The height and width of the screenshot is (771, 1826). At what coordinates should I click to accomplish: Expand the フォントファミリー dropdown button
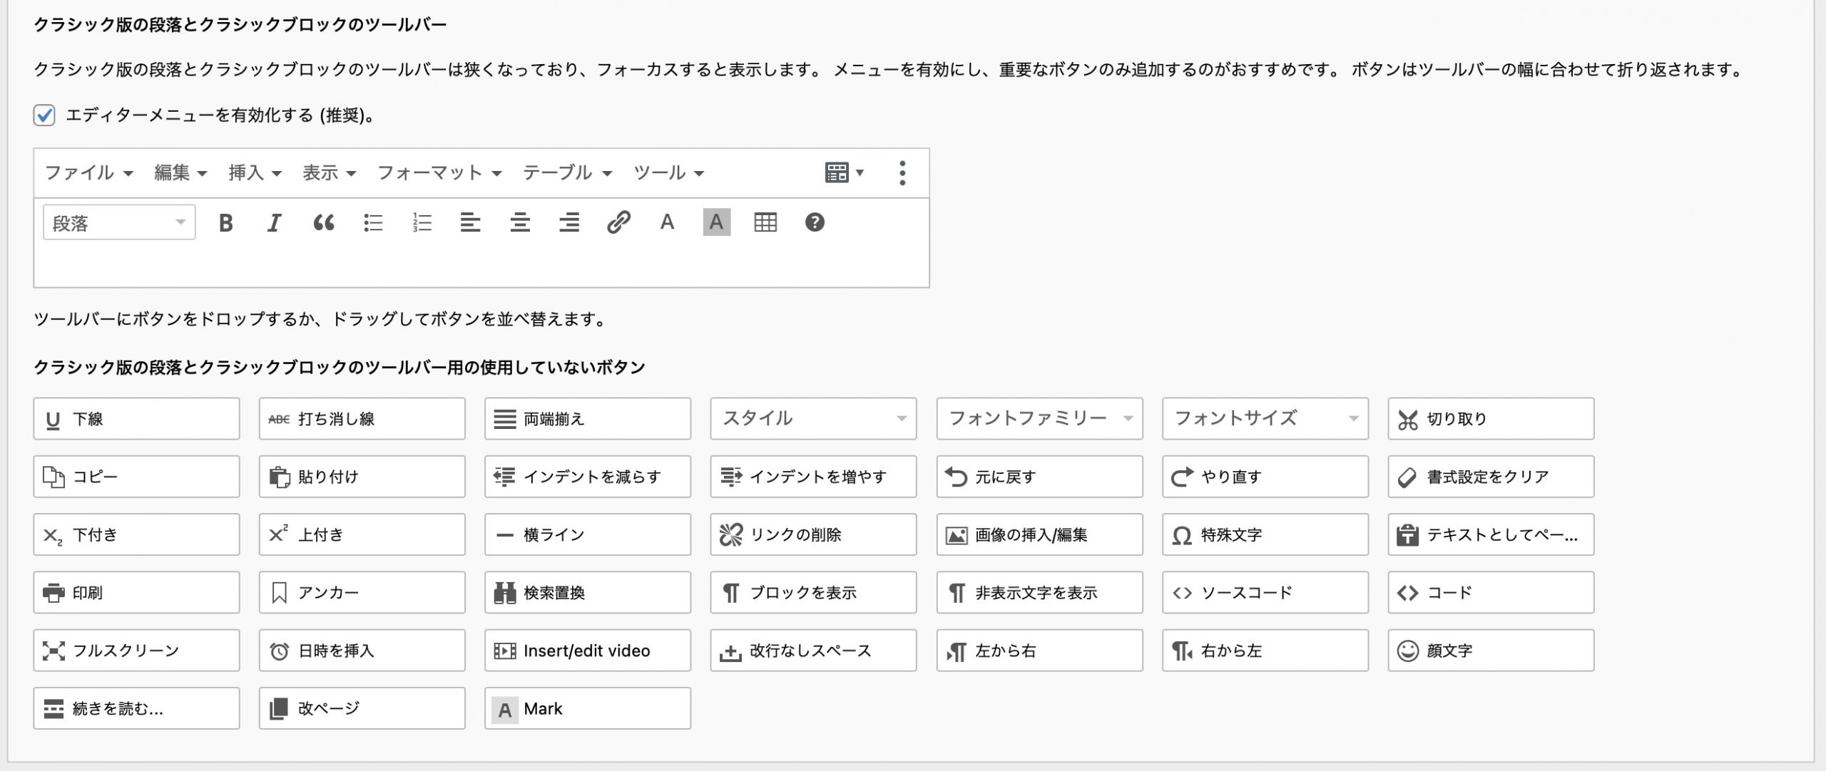(1039, 418)
